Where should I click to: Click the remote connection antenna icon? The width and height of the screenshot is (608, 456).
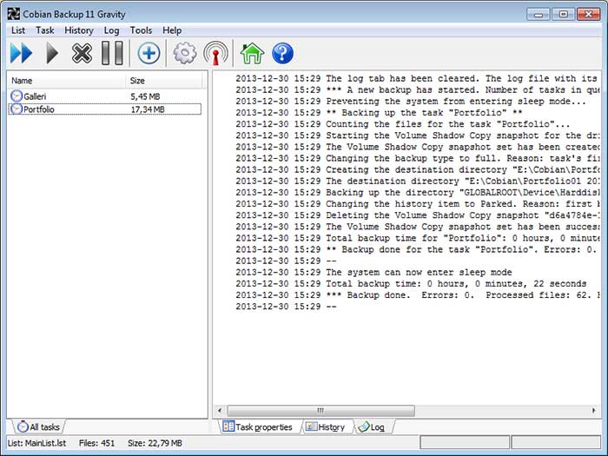215,53
